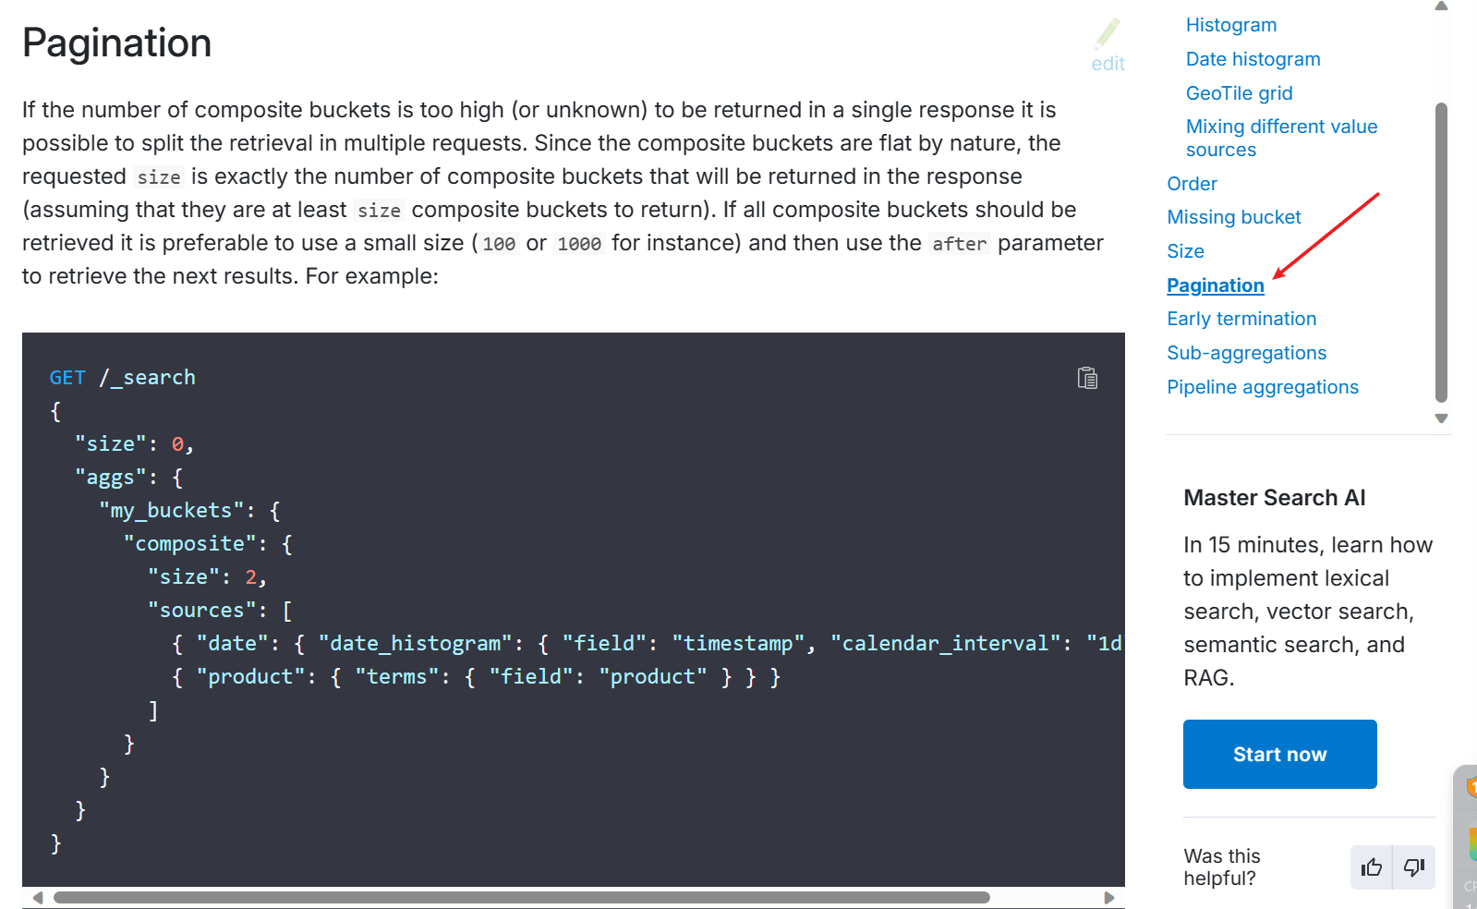Click the edit pencil icon
The width and height of the screenshot is (1477, 909).
[x=1108, y=34]
